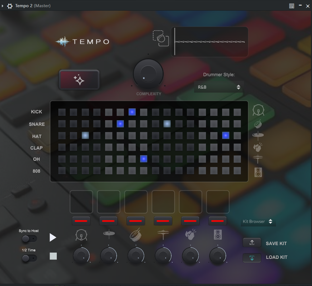The width and height of the screenshot is (312, 286).
Task: Select the snare drum icon above the bottom knobs
Action: 136,234
